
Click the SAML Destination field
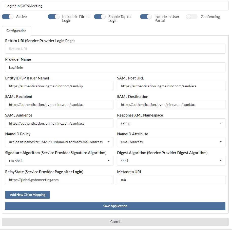(171, 105)
